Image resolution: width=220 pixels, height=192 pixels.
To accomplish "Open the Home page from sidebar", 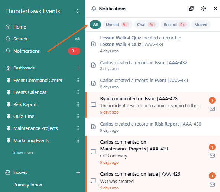I will point(16,27).
